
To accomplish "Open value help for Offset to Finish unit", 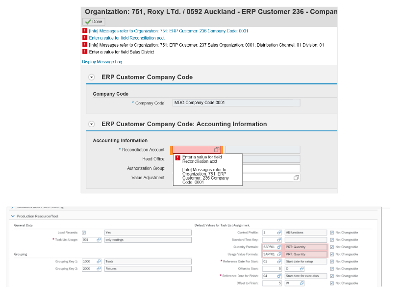I will click(x=302, y=283).
